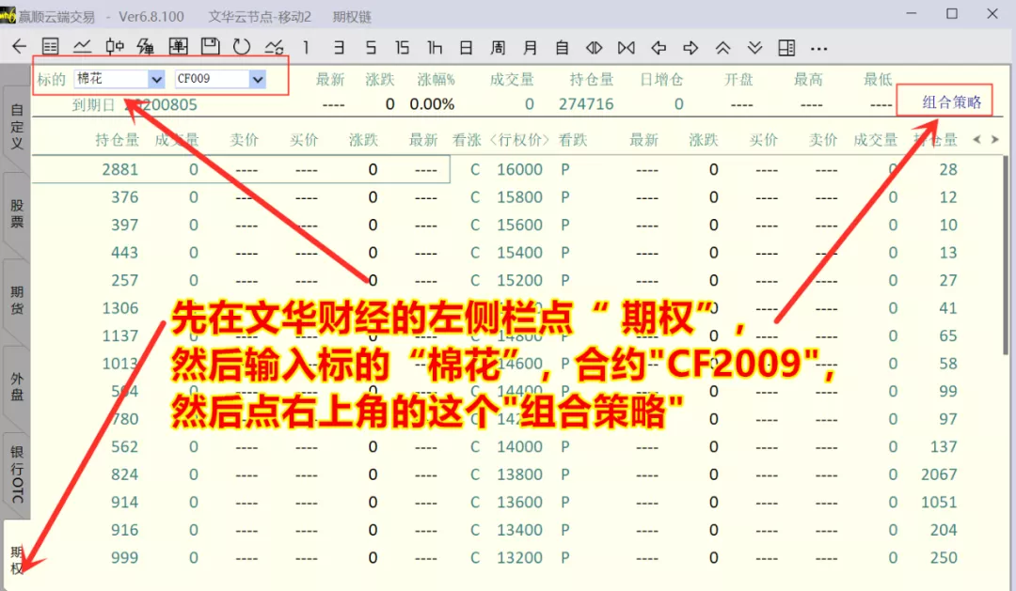1016x591 pixels.
Task: Click the put open interest value 2067
Action: [939, 475]
